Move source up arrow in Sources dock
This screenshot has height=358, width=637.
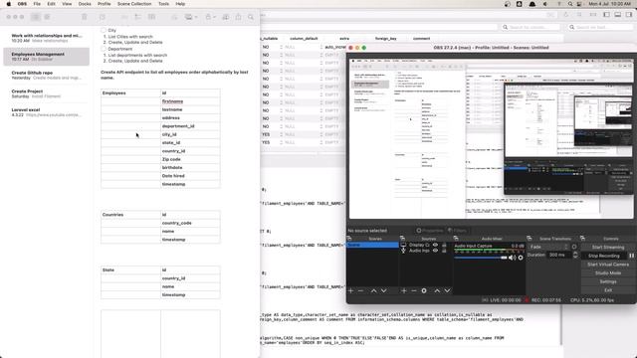(x=437, y=290)
